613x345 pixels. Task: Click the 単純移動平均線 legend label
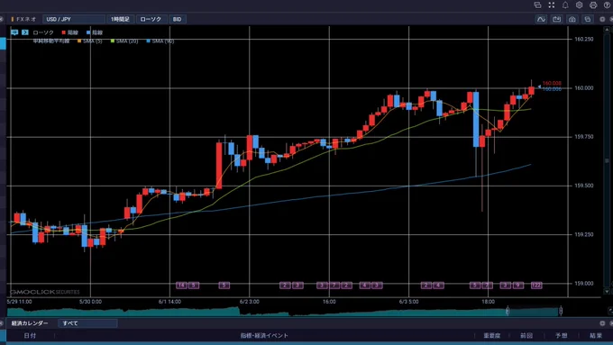coord(51,41)
